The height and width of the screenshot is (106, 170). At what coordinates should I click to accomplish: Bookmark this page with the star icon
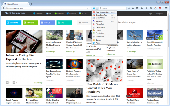pyautogui.click(x=129, y=8)
